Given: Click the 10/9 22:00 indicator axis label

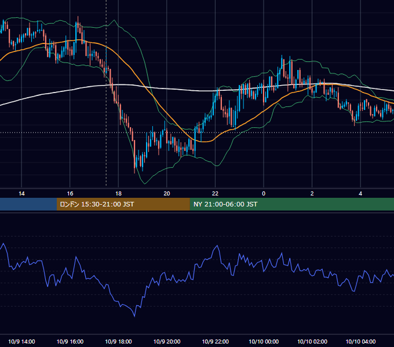Looking at the screenshot, I should click(216, 341).
